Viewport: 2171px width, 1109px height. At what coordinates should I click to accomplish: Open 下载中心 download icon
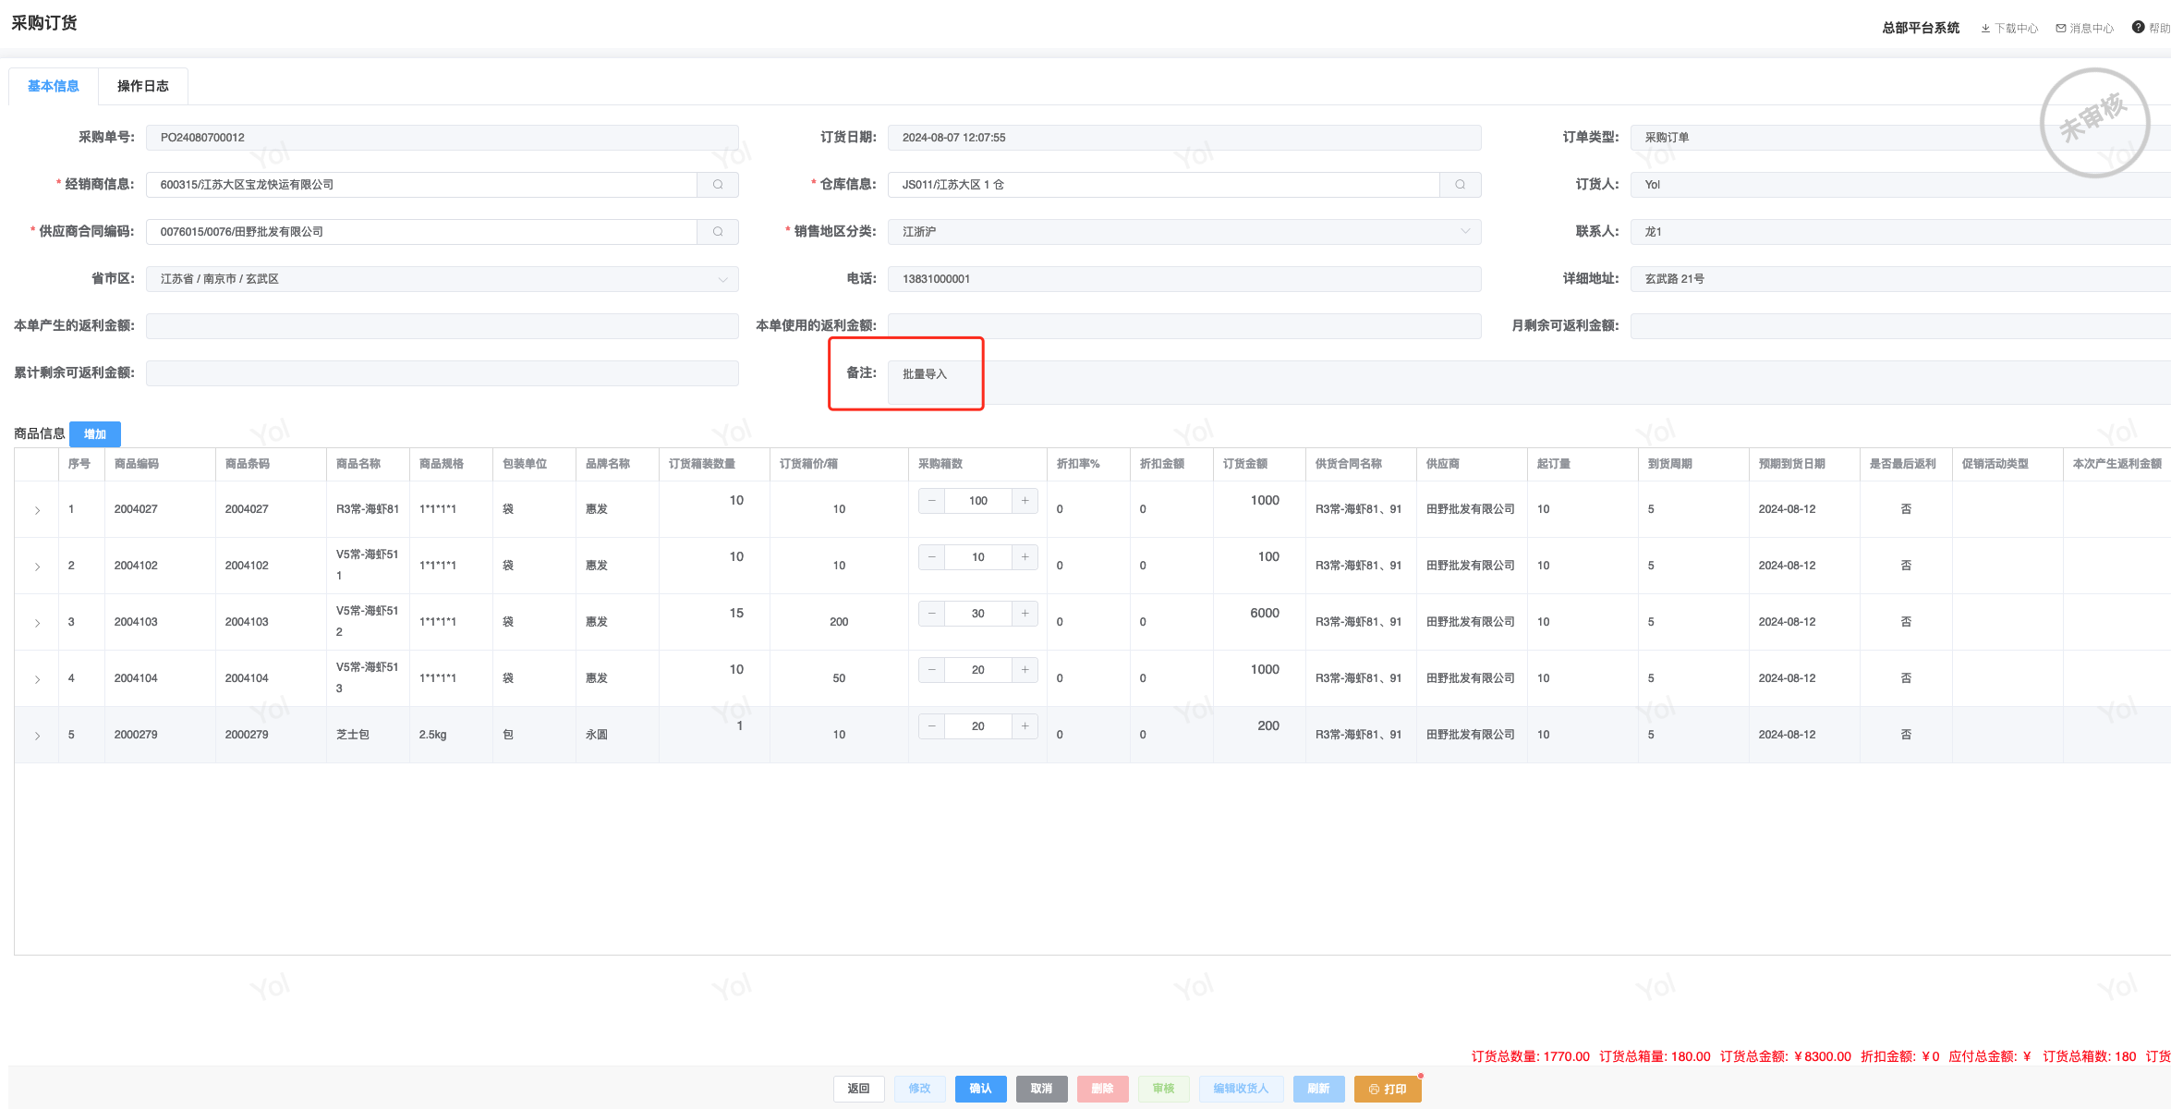(x=1986, y=29)
